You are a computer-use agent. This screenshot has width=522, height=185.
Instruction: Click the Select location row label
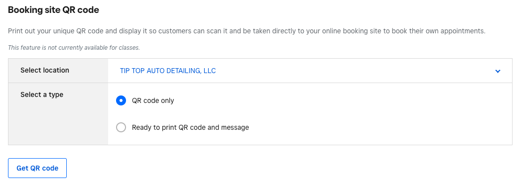[x=45, y=71]
